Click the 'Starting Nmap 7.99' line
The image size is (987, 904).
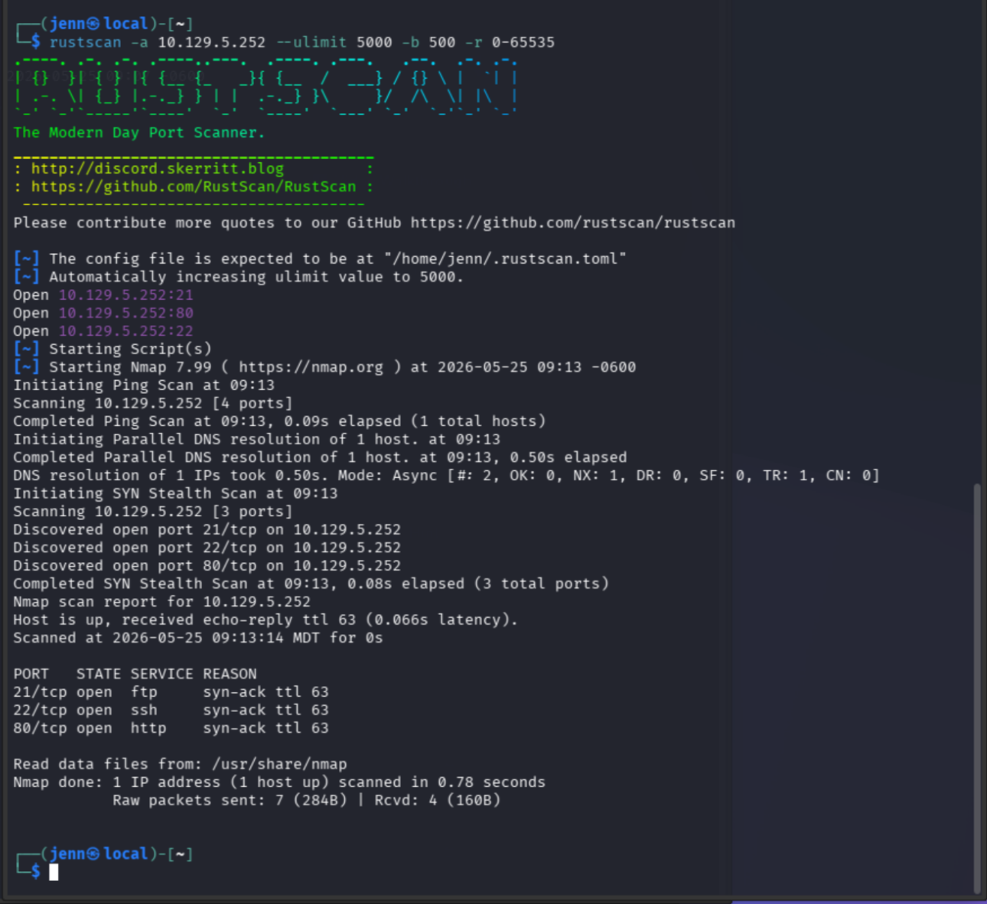click(x=324, y=367)
